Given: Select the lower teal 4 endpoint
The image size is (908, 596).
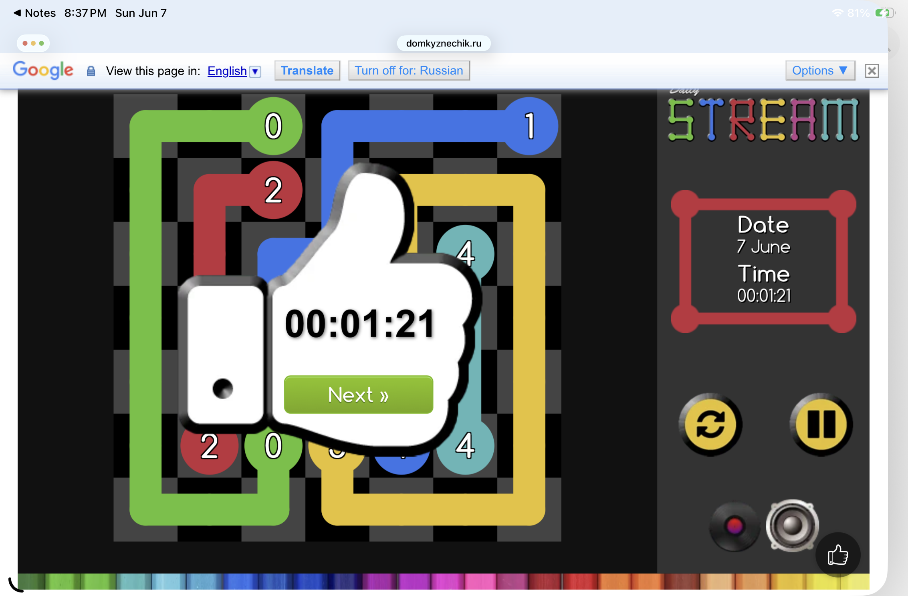Looking at the screenshot, I should tap(466, 446).
